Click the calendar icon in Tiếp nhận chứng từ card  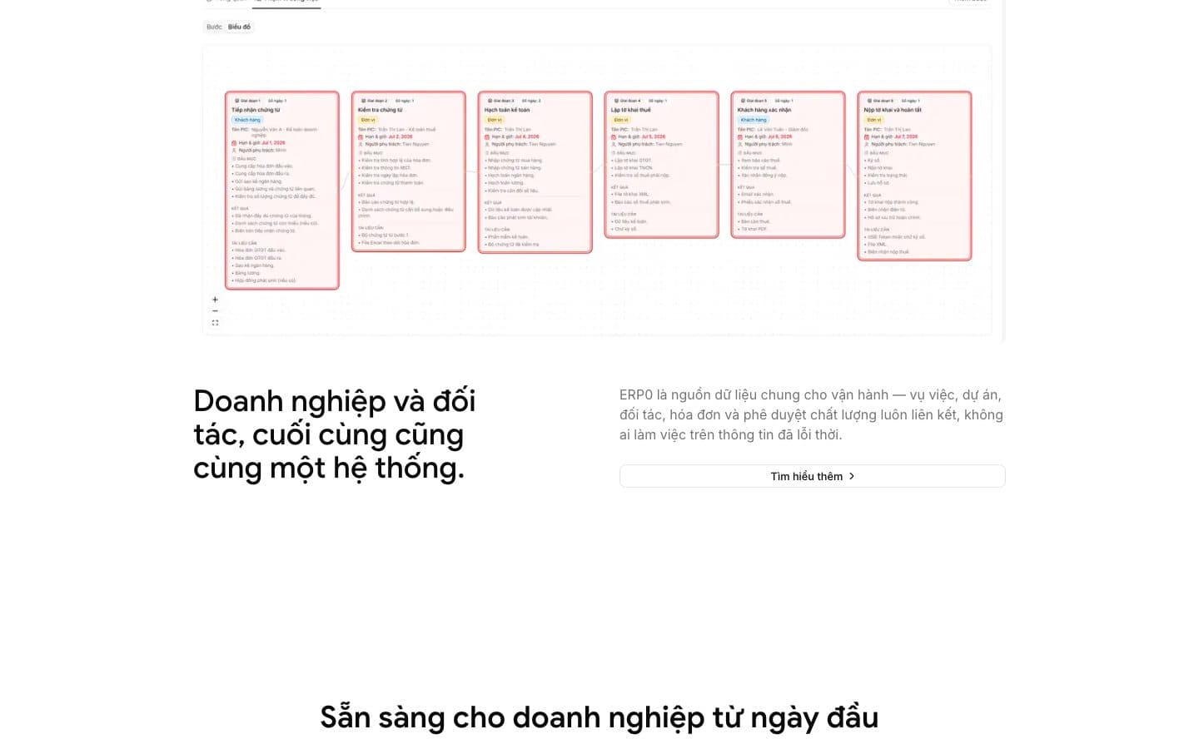(x=234, y=143)
